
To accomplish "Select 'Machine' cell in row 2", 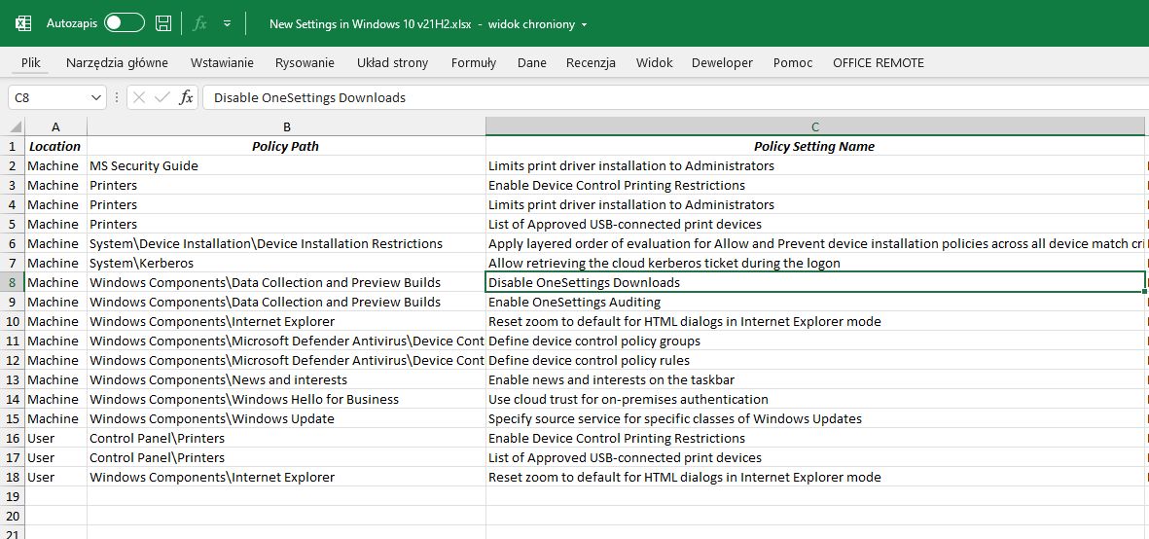I will [55, 165].
